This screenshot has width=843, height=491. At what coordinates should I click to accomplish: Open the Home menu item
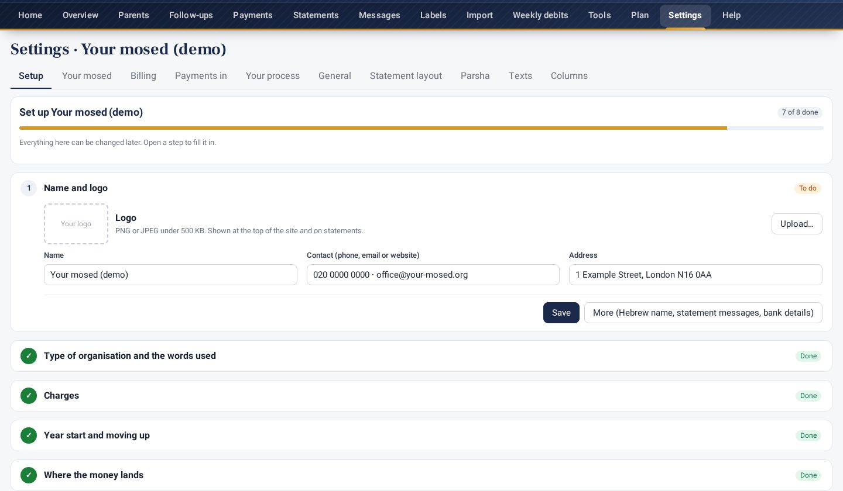[x=30, y=15]
